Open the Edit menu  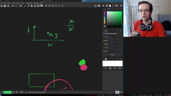[x=5, y=3]
